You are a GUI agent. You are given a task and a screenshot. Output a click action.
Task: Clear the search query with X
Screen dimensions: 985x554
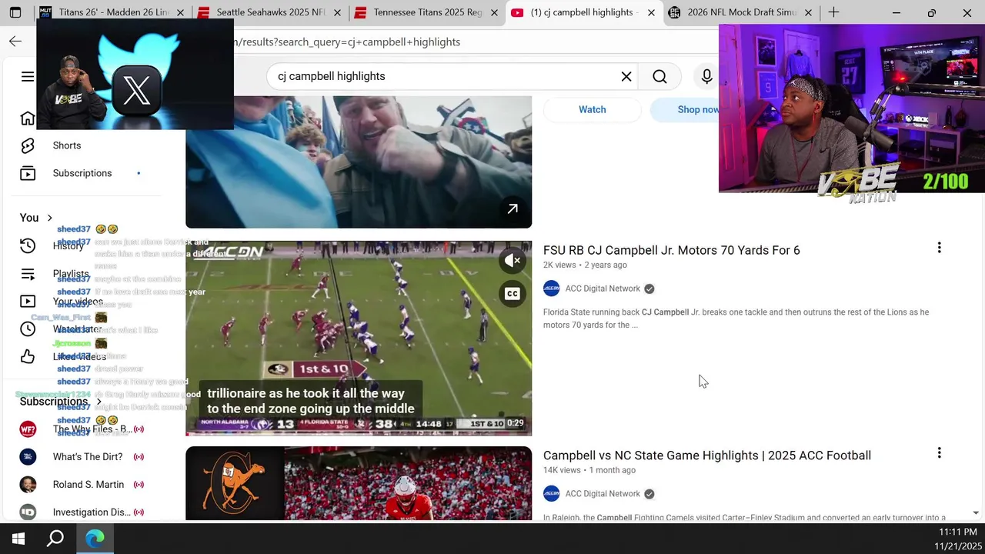pyautogui.click(x=626, y=76)
